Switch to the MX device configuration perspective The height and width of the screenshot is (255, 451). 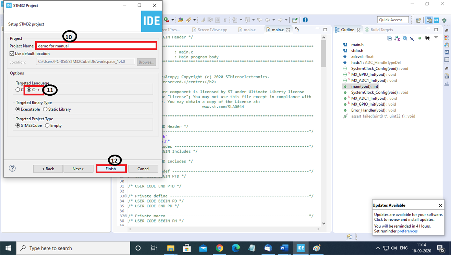click(437, 20)
